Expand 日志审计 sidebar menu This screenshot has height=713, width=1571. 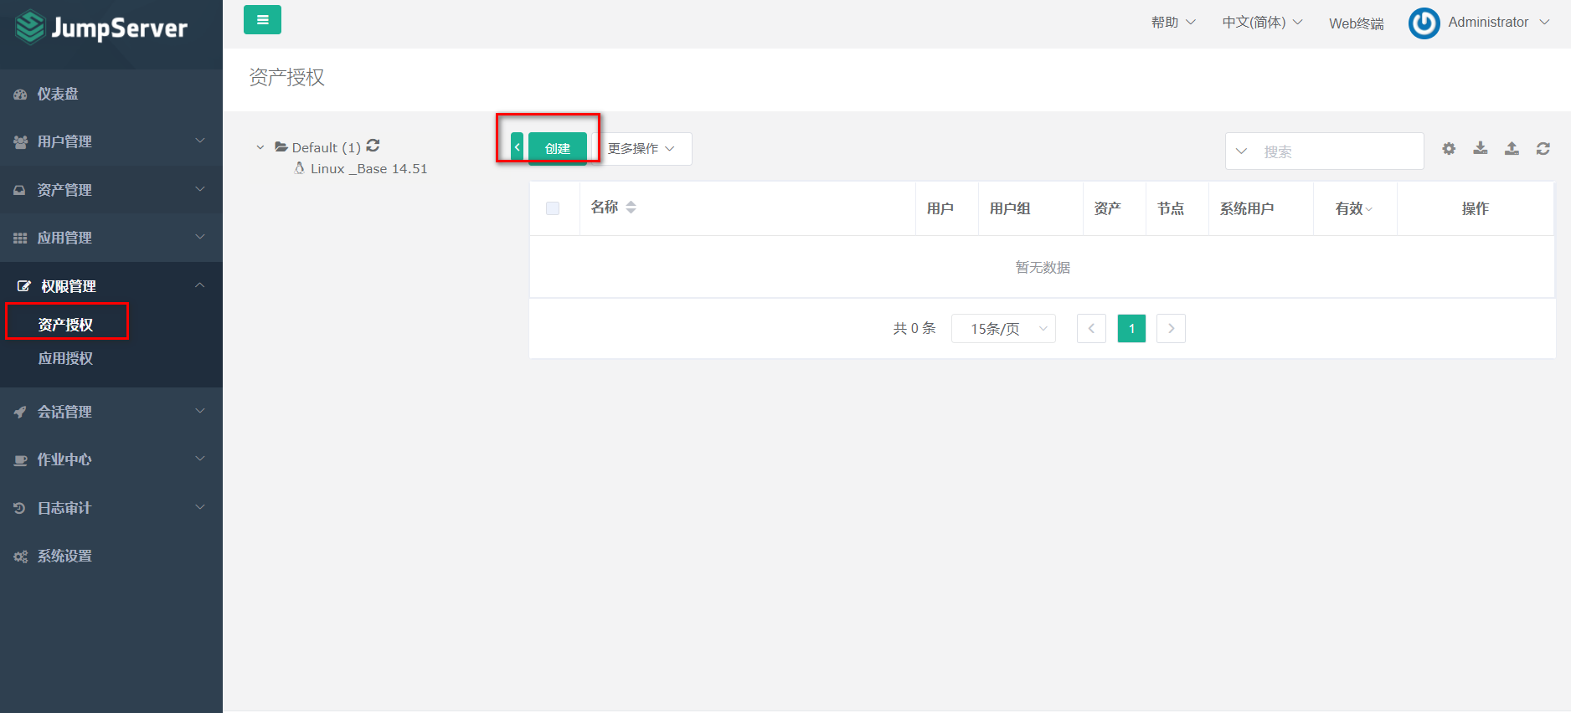[x=111, y=508]
